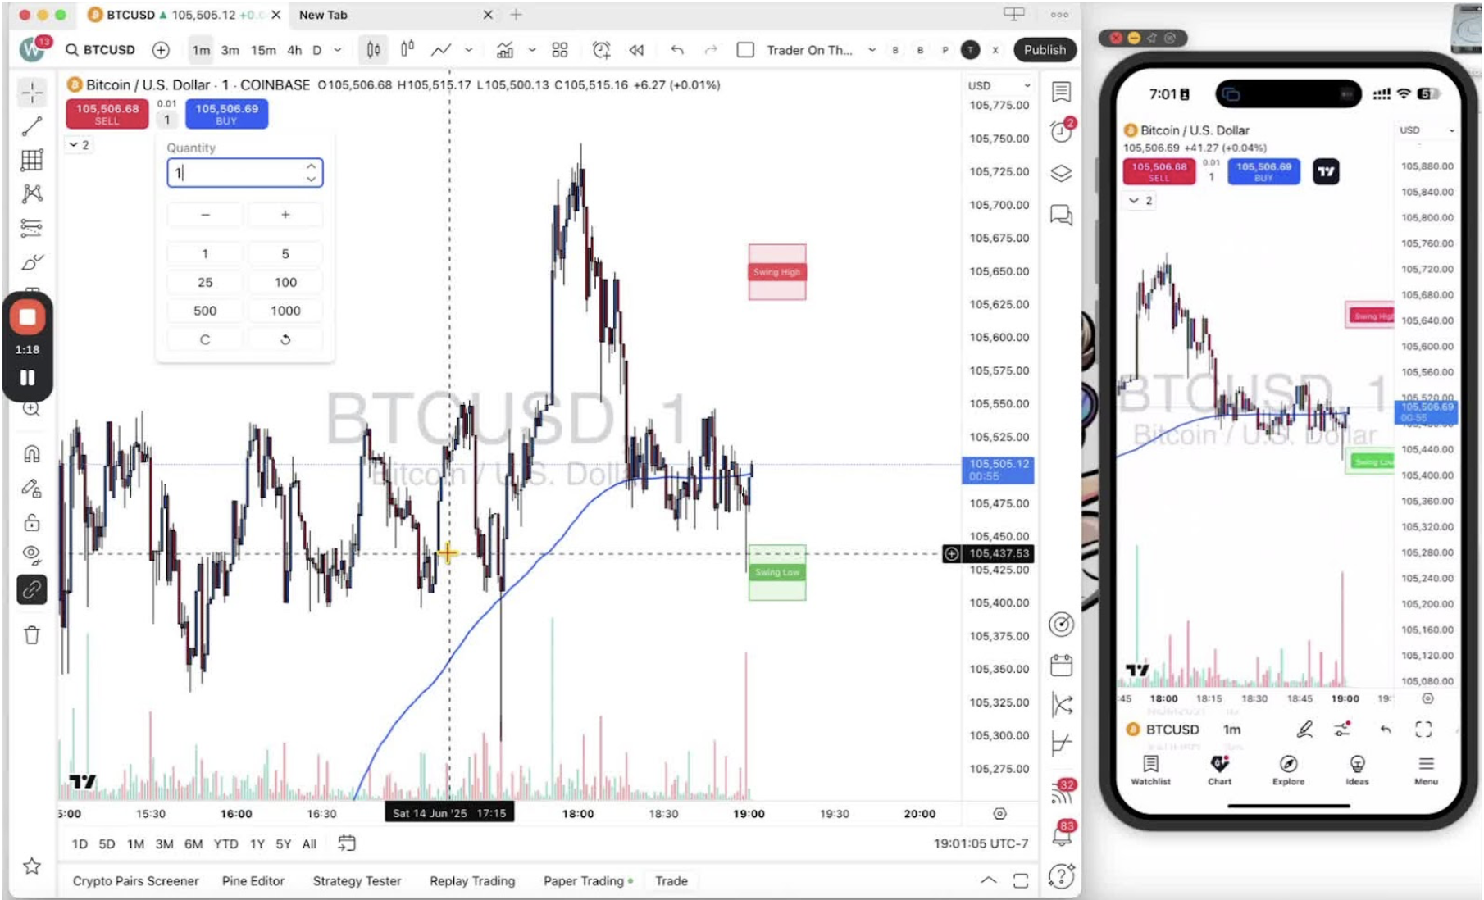Toggle hide all drawings eye icon
This screenshot has height=900, width=1484.
pos(32,555)
